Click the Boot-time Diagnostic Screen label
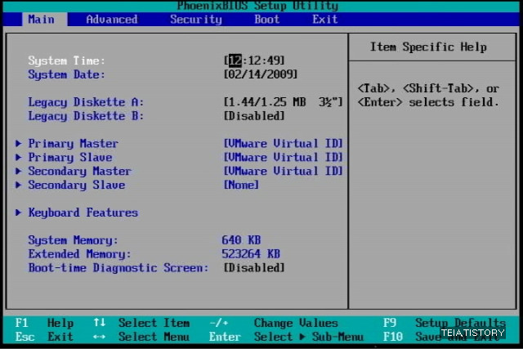This screenshot has width=523, height=349. [x=118, y=267]
